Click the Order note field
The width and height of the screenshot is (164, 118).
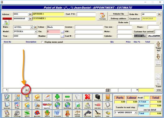click(x=143, y=23)
